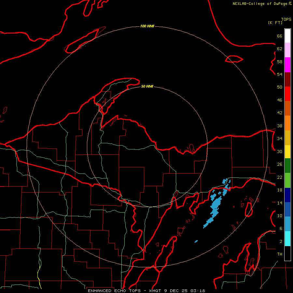Click the ENHANCED ECHO TOPS product title

tap(114, 291)
